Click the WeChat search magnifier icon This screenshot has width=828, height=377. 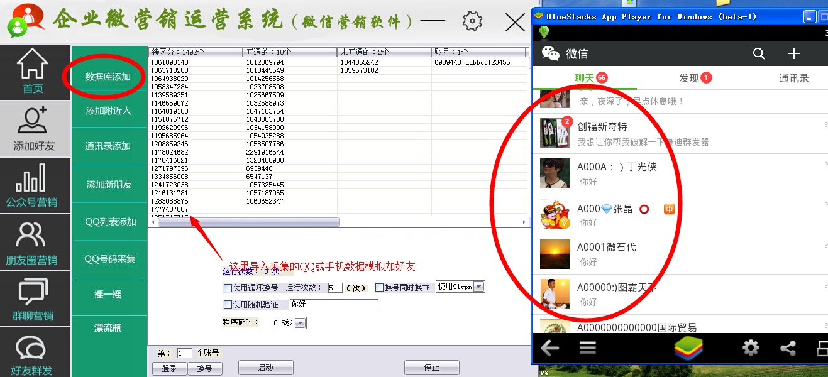(x=759, y=53)
